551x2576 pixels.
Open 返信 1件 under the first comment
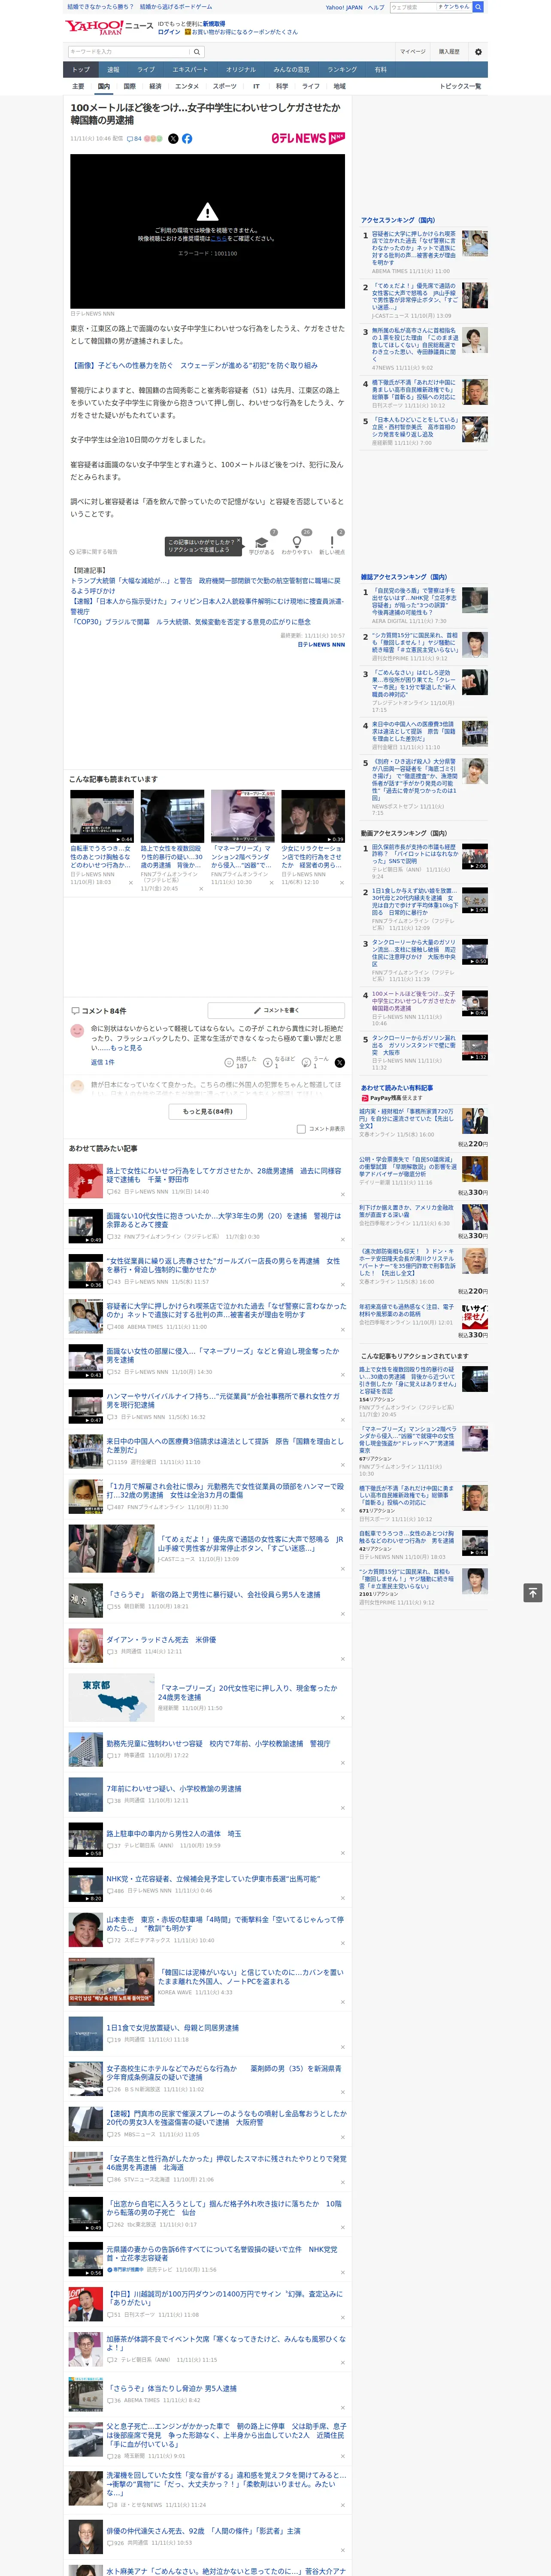[103, 1063]
